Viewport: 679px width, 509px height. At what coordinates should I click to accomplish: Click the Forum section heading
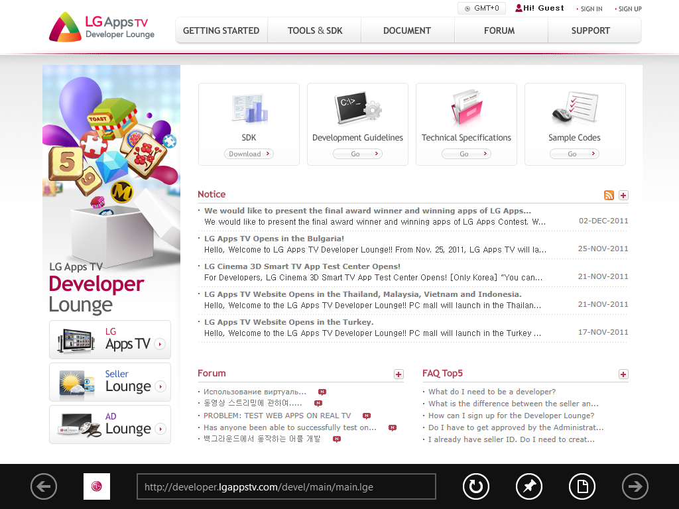click(x=212, y=373)
